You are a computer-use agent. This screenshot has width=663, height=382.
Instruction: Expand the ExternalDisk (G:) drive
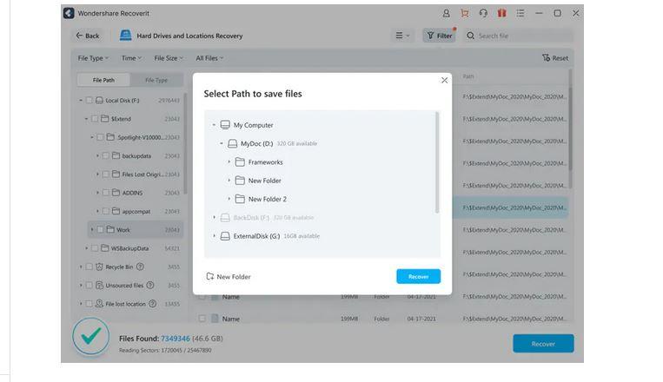pos(214,236)
